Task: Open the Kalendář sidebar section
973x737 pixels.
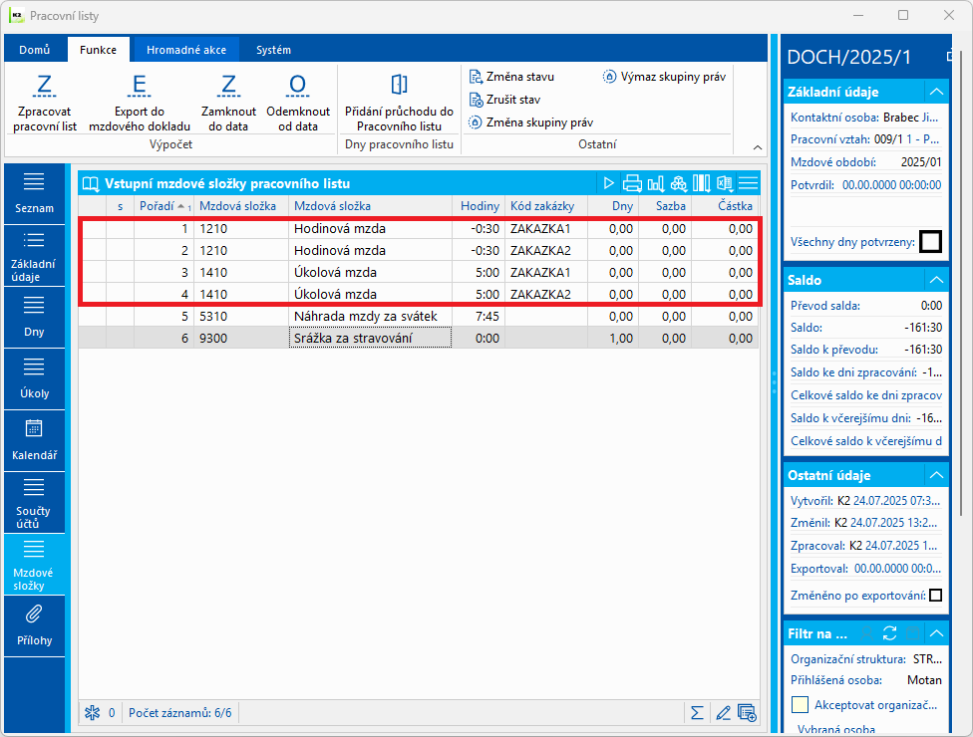Action: tap(34, 441)
